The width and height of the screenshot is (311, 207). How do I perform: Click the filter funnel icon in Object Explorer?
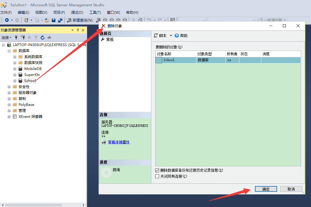click(x=36, y=37)
